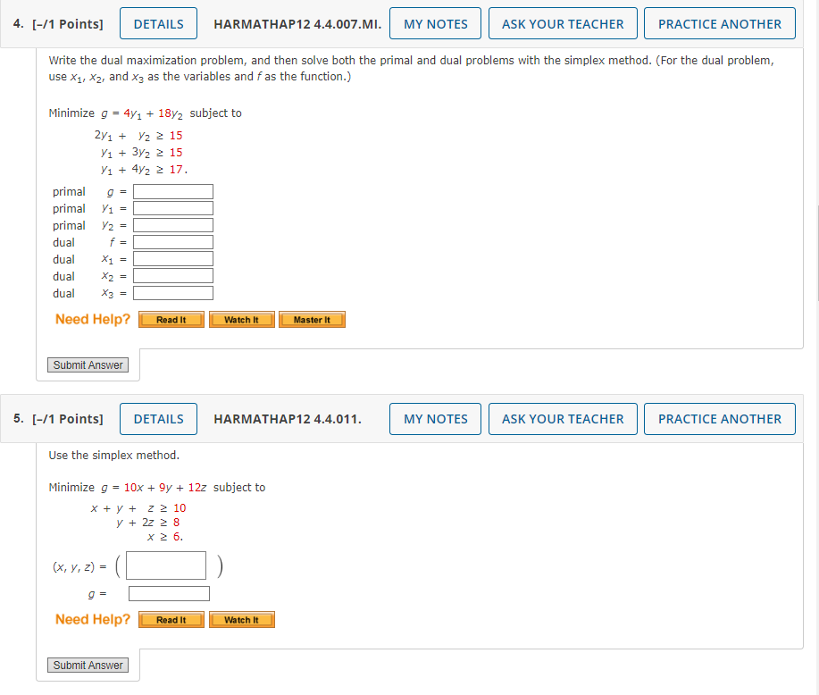Click Read It under question 4
819x695 pixels.
[171, 319]
